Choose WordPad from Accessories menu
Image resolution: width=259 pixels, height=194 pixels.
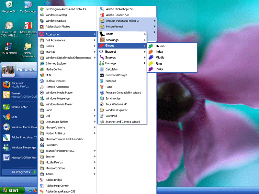pos(122,116)
